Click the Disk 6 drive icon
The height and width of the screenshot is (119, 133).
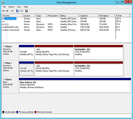click(x=4, y=79)
